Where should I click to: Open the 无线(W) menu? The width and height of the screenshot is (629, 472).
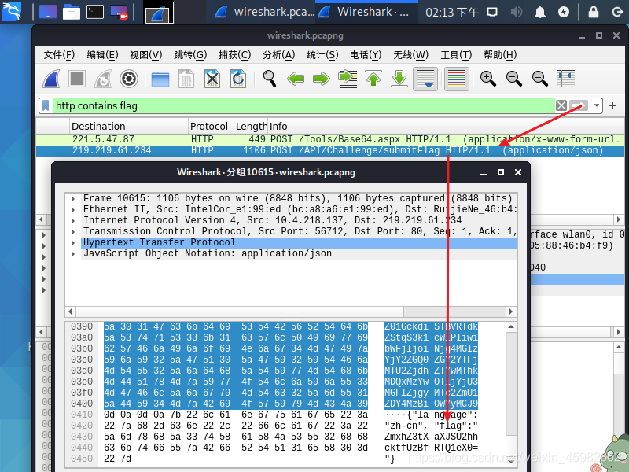(410, 54)
